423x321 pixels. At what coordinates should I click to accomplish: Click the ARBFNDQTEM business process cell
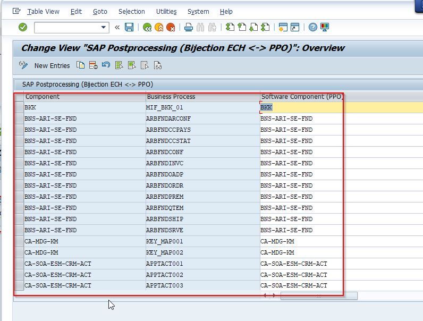203,208
